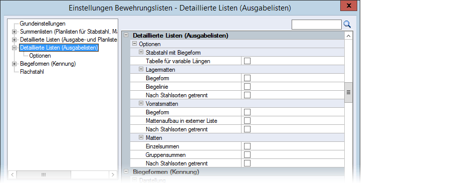Enable Tabelle für variable Längen checkbox

coord(247,61)
